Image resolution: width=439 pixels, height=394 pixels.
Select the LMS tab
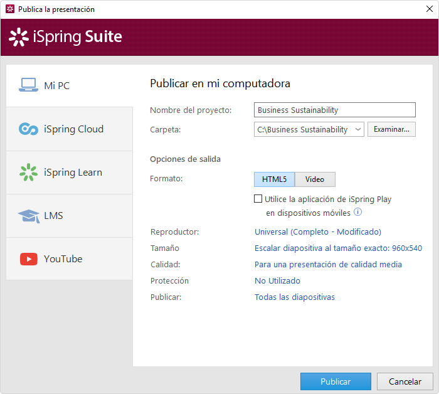tap(70, 216)
